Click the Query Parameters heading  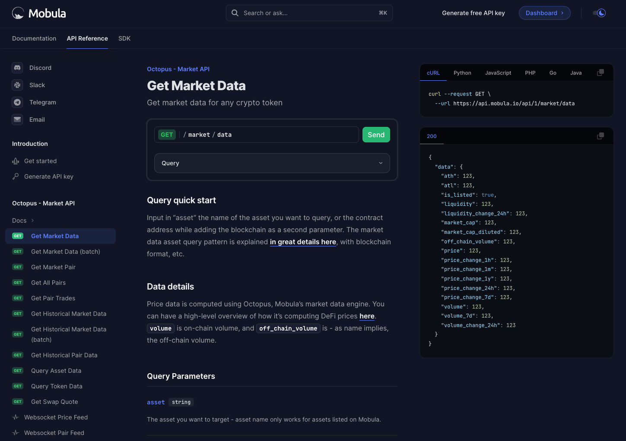pyautogui.click(x=181, y=376)
